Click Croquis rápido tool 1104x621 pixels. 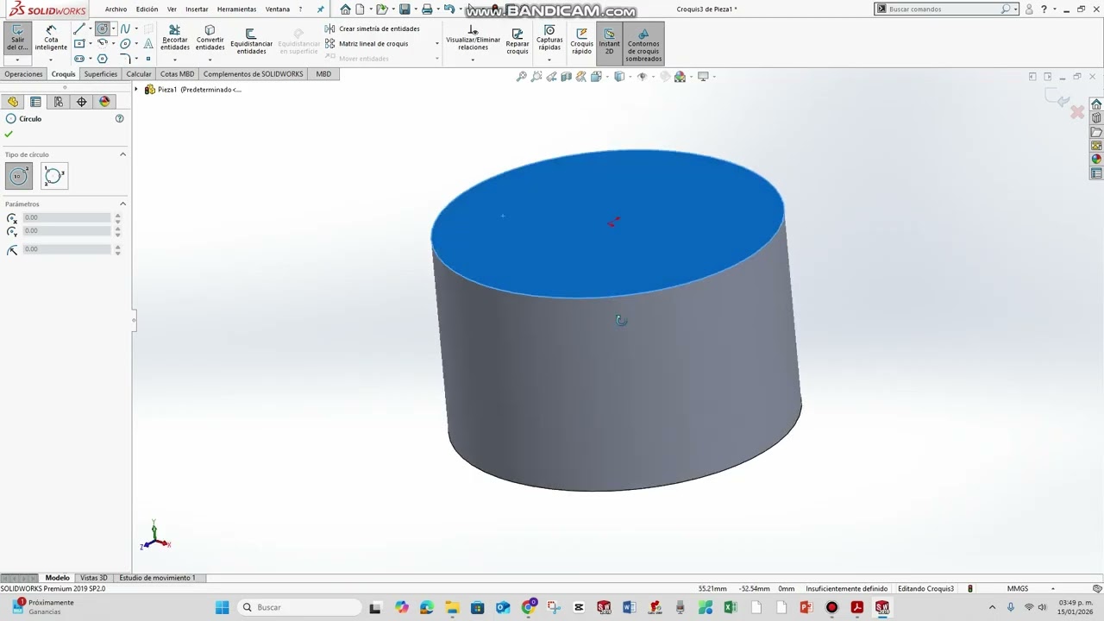582,41
